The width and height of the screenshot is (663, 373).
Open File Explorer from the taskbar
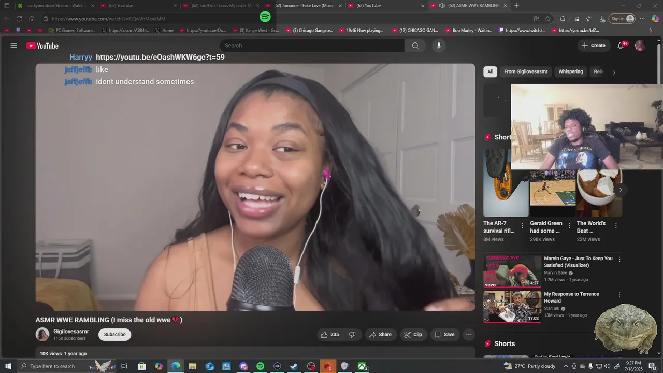pos(193,366)
